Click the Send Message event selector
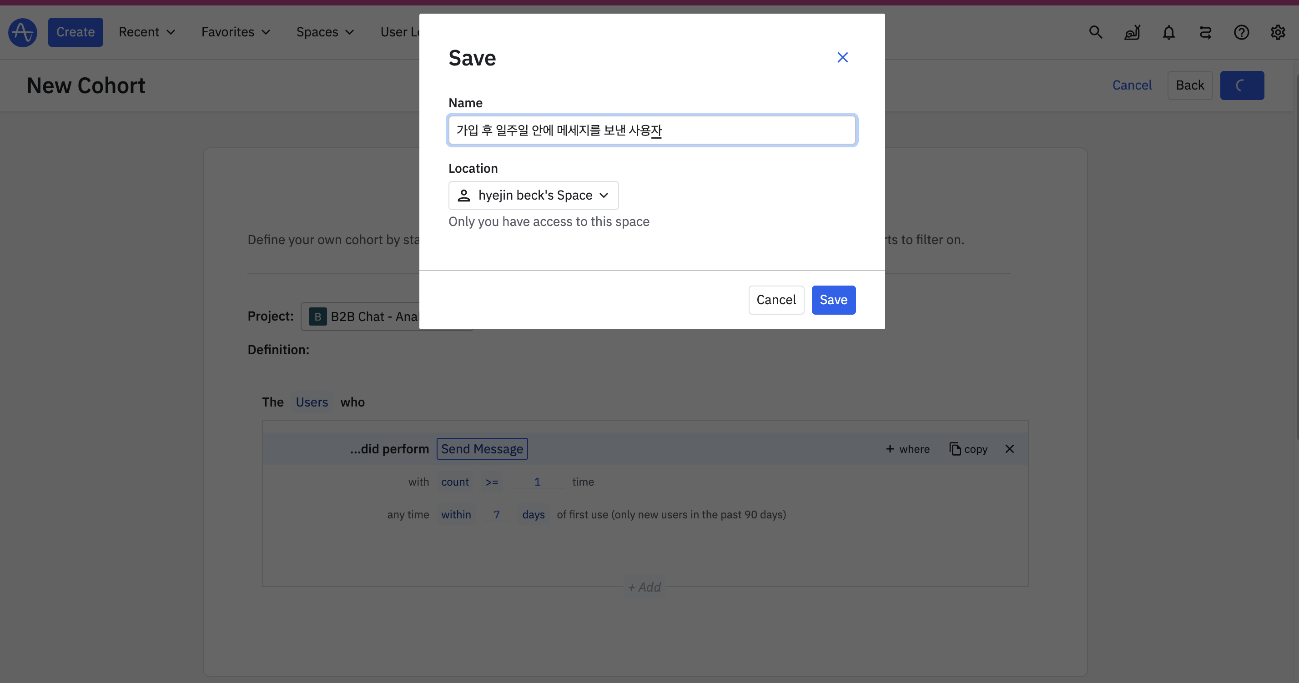The height and width of the screenshot is (683, 1299). [482, 449]
